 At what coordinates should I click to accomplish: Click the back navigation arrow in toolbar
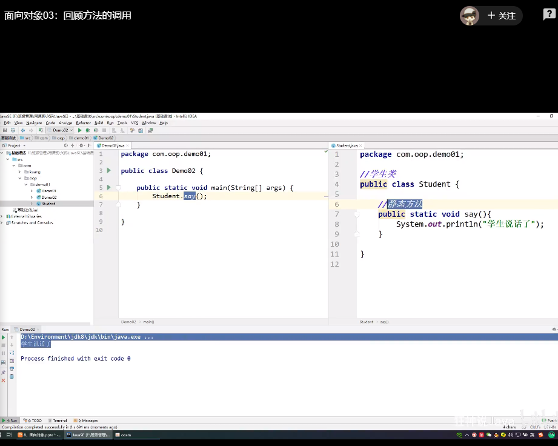click(x=23, y=130)
